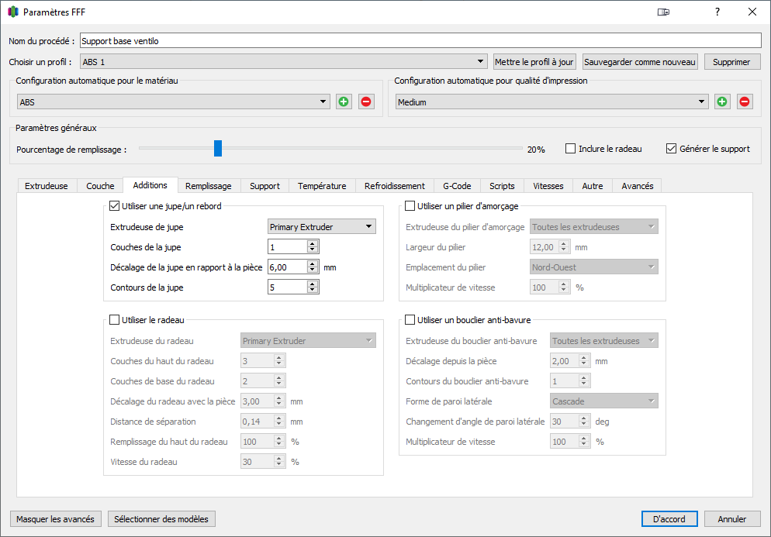The height and width of the screenshot is (537, 771).
Task: Enable Utiliser un pilier d'amorçage
Action: 410,206
